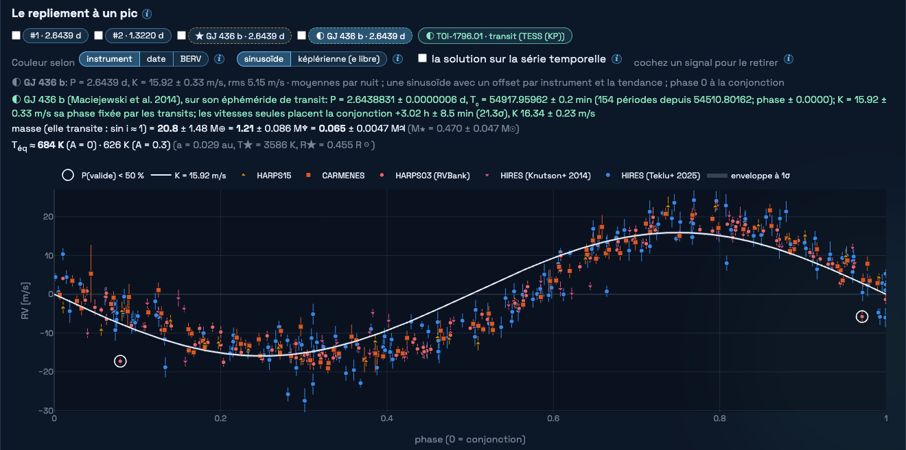Click the 'RV [m/s]' axis title
The width and height of the screenshot is (906, 450).
[x=25, y=301]
